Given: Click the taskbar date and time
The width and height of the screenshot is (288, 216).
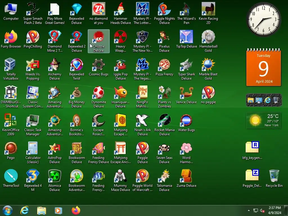Looking at the screenshot, I should (x=274, y=210).
